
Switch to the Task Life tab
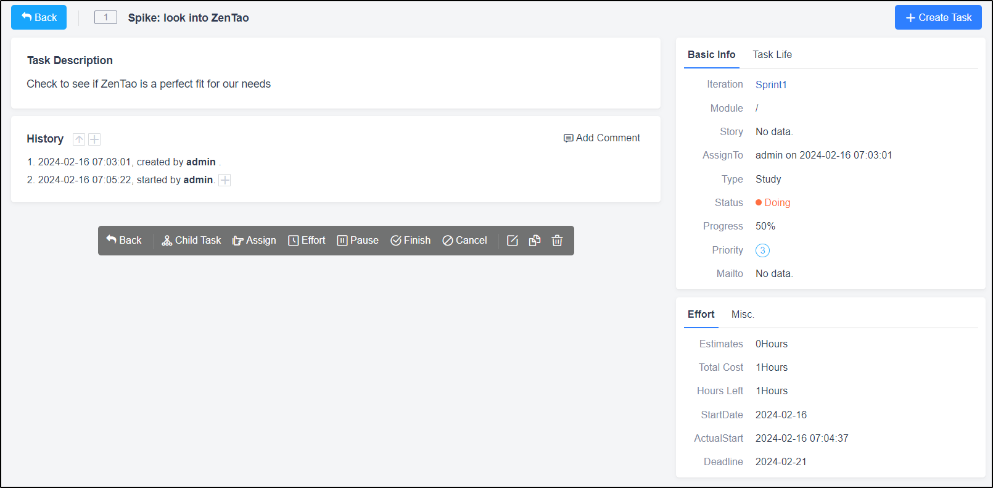pyautogui.click(x=772, y=54)
